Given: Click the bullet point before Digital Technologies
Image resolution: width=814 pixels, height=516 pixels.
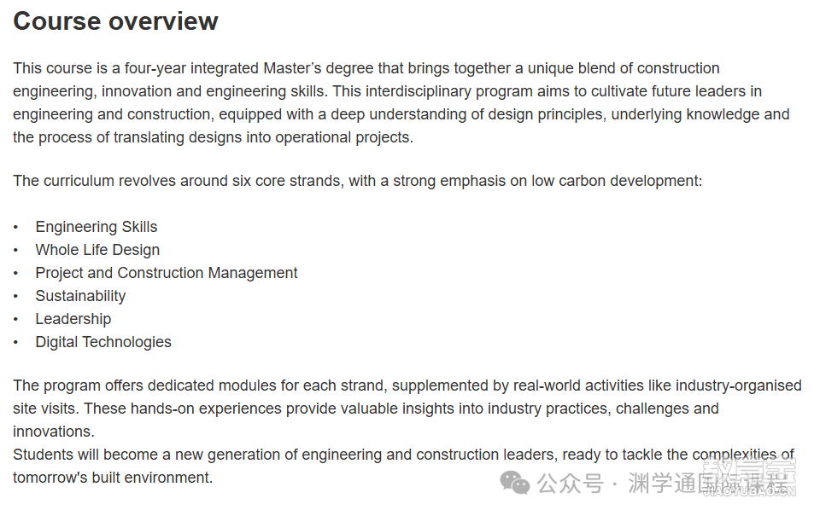Looking at the screenshot, I should [15, 342].
